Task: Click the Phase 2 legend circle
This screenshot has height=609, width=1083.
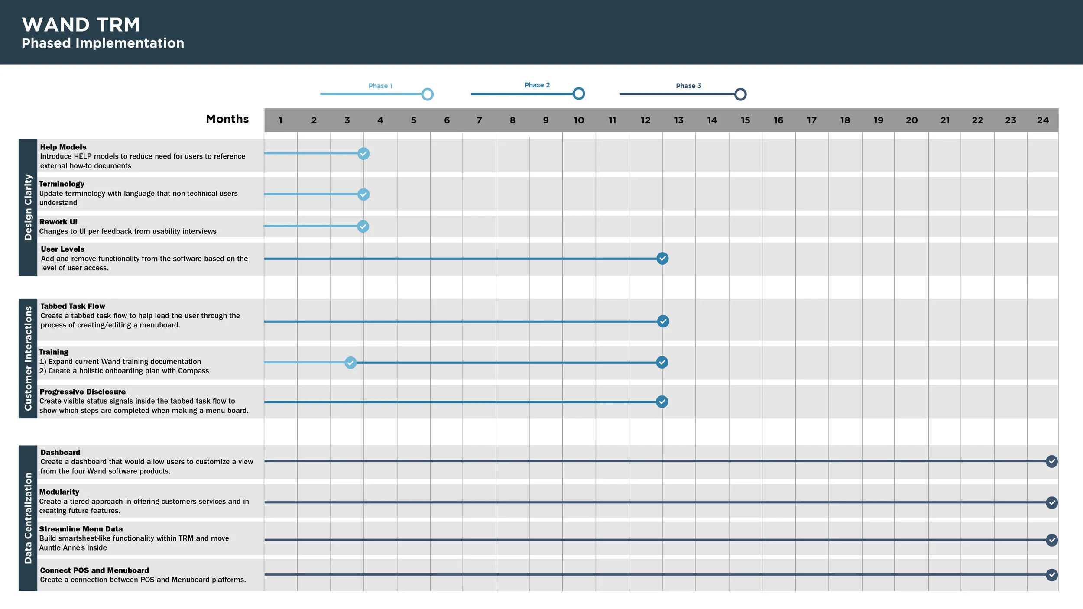Action: click(578, 94)
